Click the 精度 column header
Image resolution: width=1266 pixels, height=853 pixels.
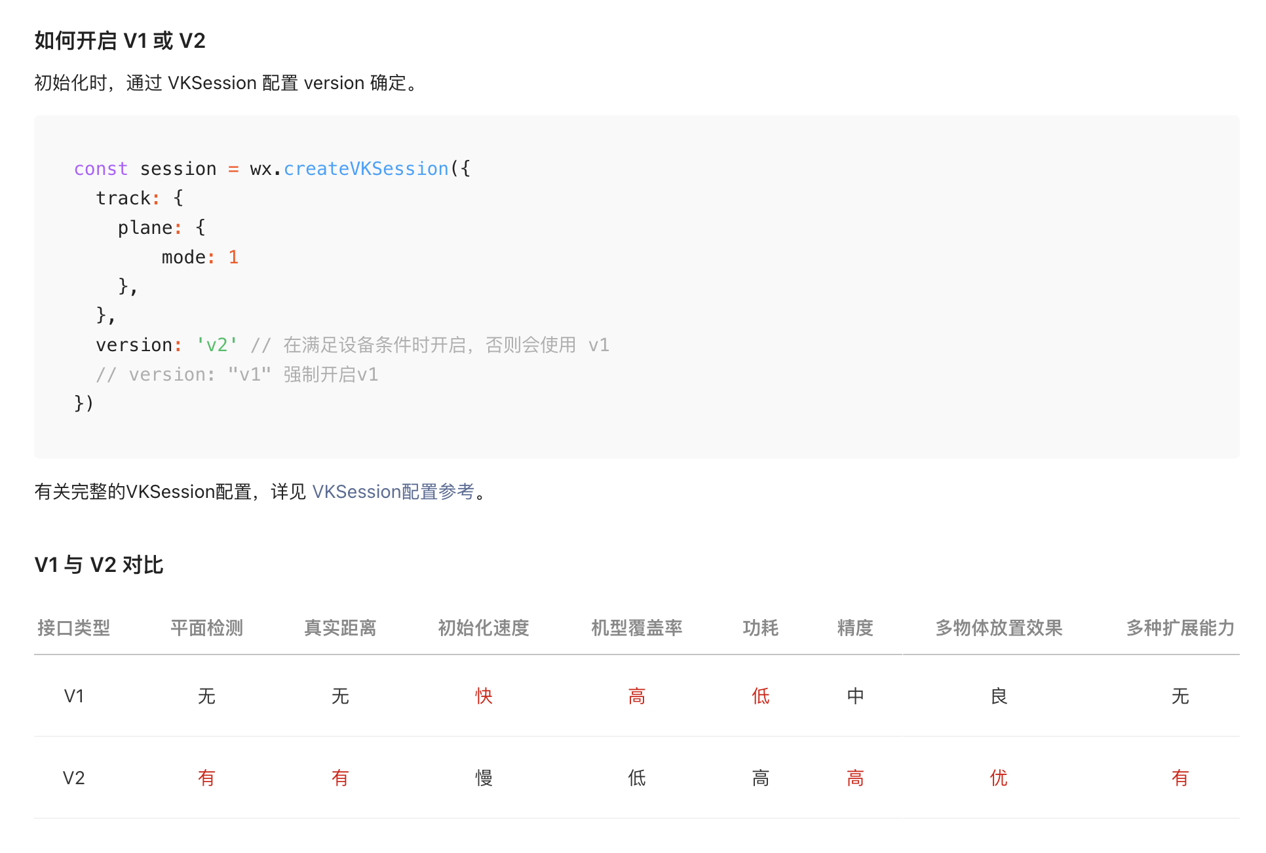coord(855,628)
